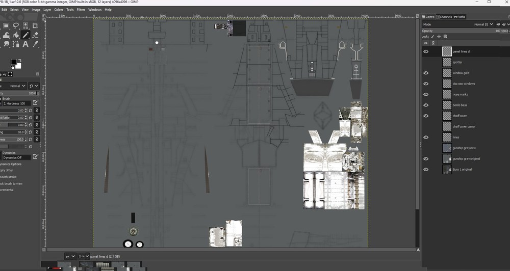
Task: Open the Filters menu
Action: [x=81, y=10]
